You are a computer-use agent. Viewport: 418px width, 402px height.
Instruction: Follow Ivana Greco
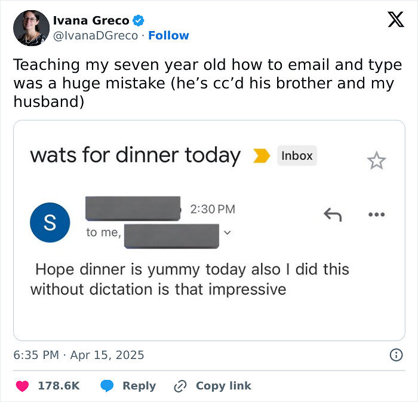tap(168, 36)
